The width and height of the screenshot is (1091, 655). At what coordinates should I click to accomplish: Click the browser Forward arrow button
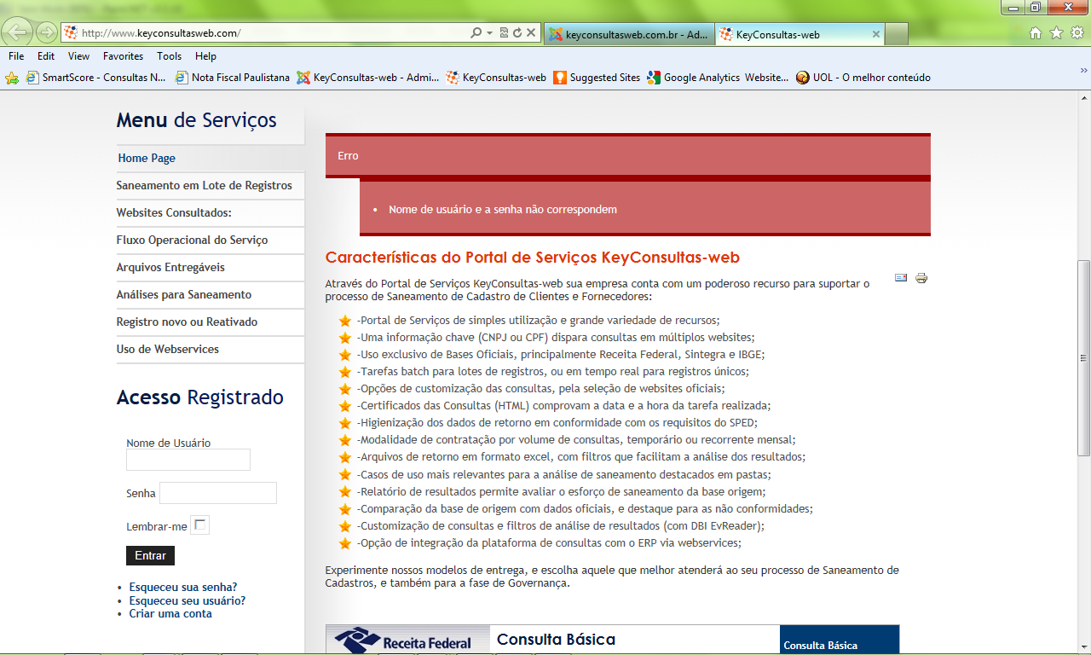(46, 33)
